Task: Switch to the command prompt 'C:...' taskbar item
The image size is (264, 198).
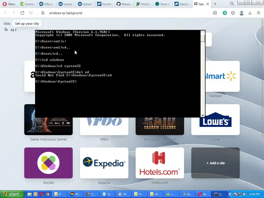Action: [x=219, y=194]
